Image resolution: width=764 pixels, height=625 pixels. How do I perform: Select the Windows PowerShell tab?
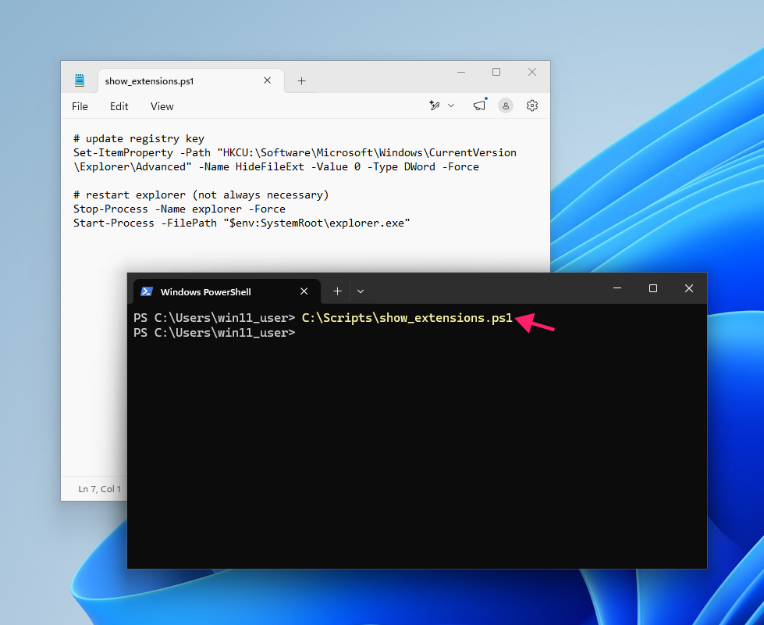(226, 291)
